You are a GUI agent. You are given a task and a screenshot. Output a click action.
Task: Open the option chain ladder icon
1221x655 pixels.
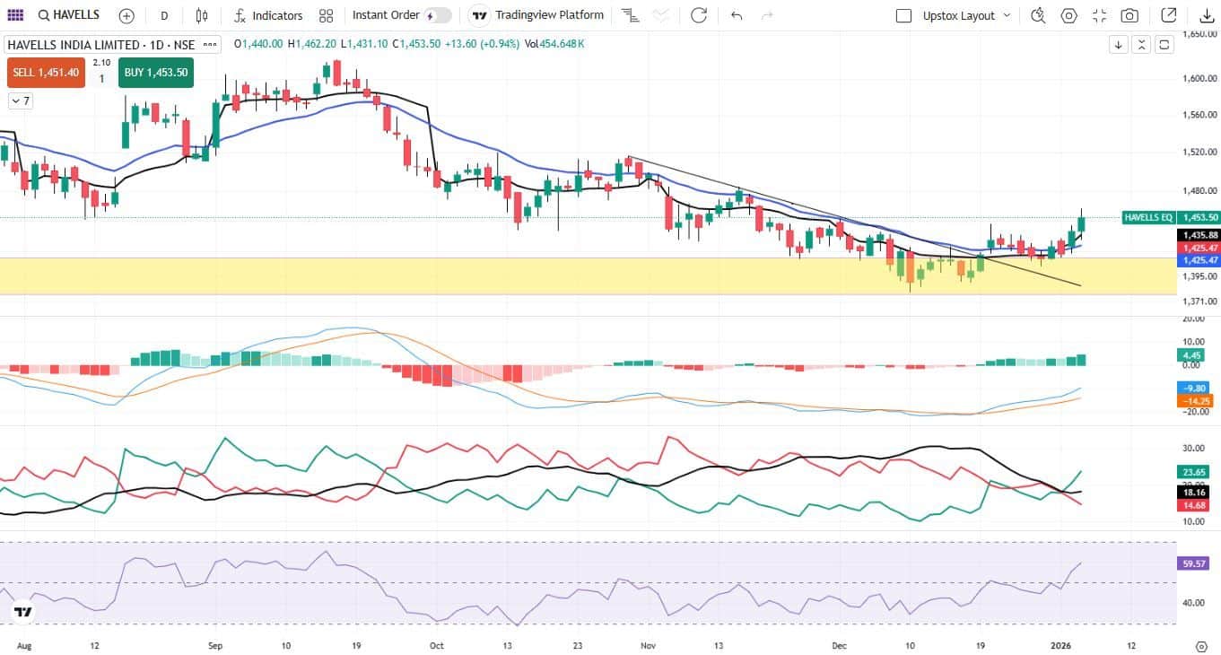631,15
